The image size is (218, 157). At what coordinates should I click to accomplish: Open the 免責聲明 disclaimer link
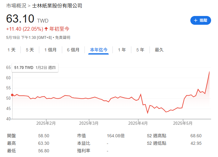[63, 37]
